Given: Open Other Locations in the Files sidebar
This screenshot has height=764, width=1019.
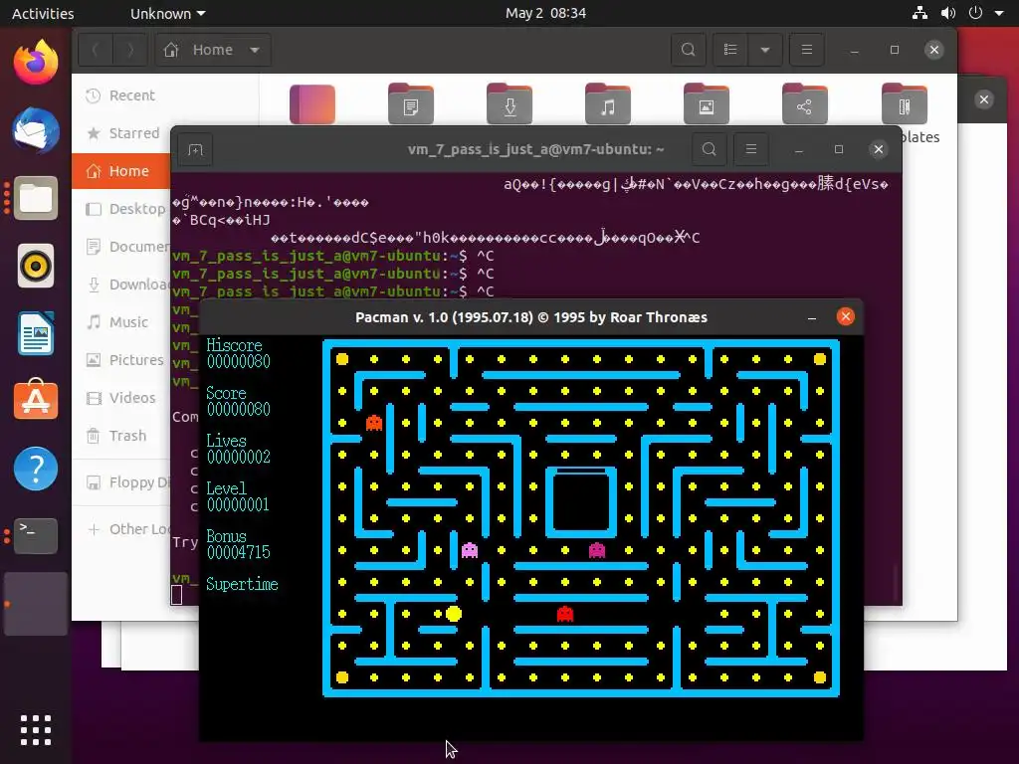Looking at the screenshot, I should pos(120,529).
